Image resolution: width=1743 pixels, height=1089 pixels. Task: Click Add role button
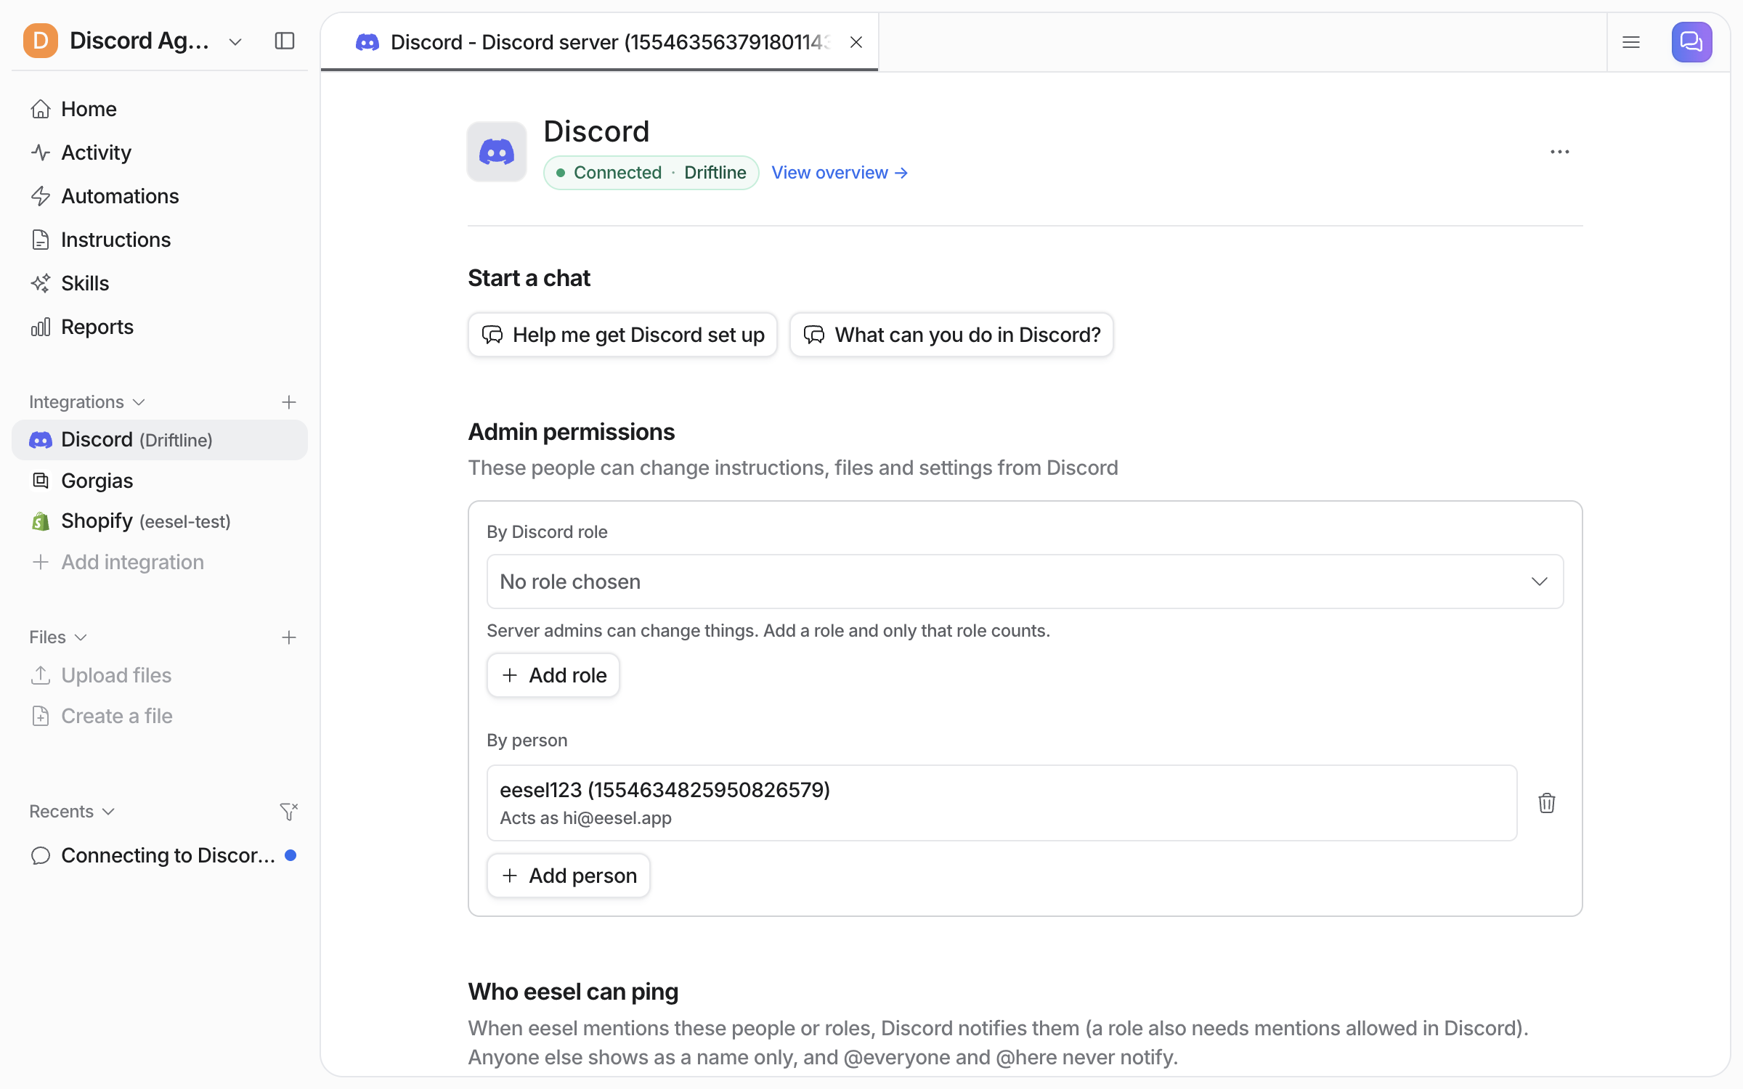coord(553,675)
